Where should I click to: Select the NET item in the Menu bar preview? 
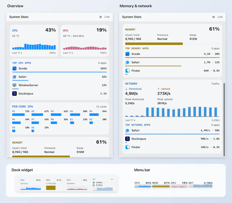pos(200,185)
